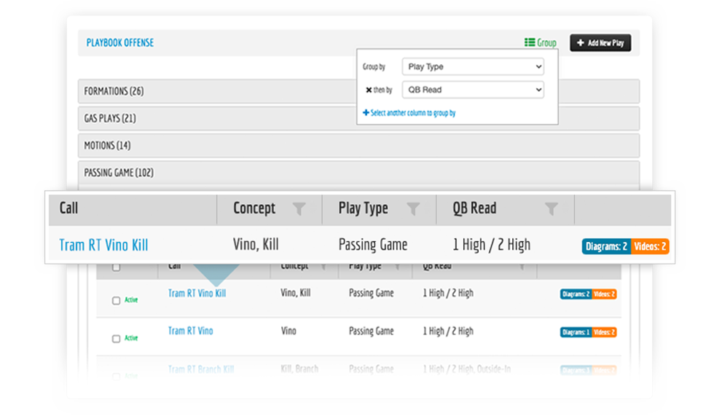Click the Call column header in enlarged view

tap(68, 208)
